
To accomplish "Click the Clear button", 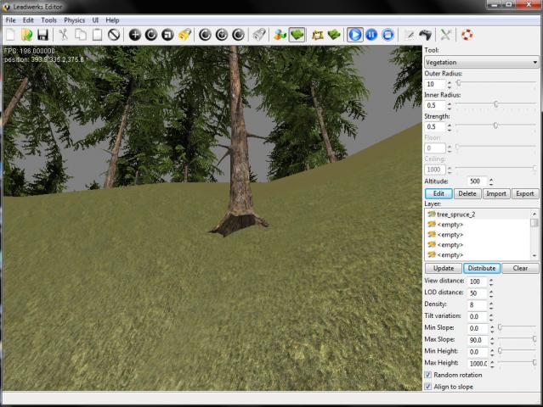I will (x=520, y=268).
